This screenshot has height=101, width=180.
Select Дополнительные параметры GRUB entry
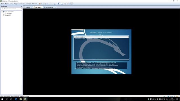point(91,39)
